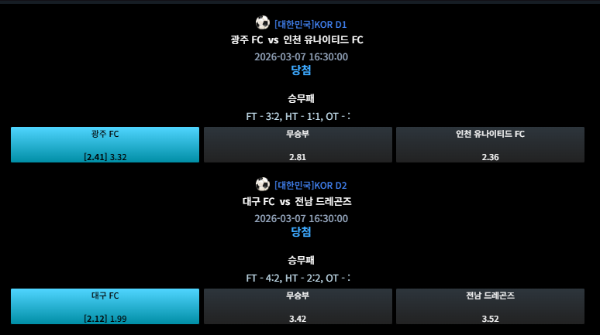Click the 승무패 label of the first match
600x335 pixels.
301,98
